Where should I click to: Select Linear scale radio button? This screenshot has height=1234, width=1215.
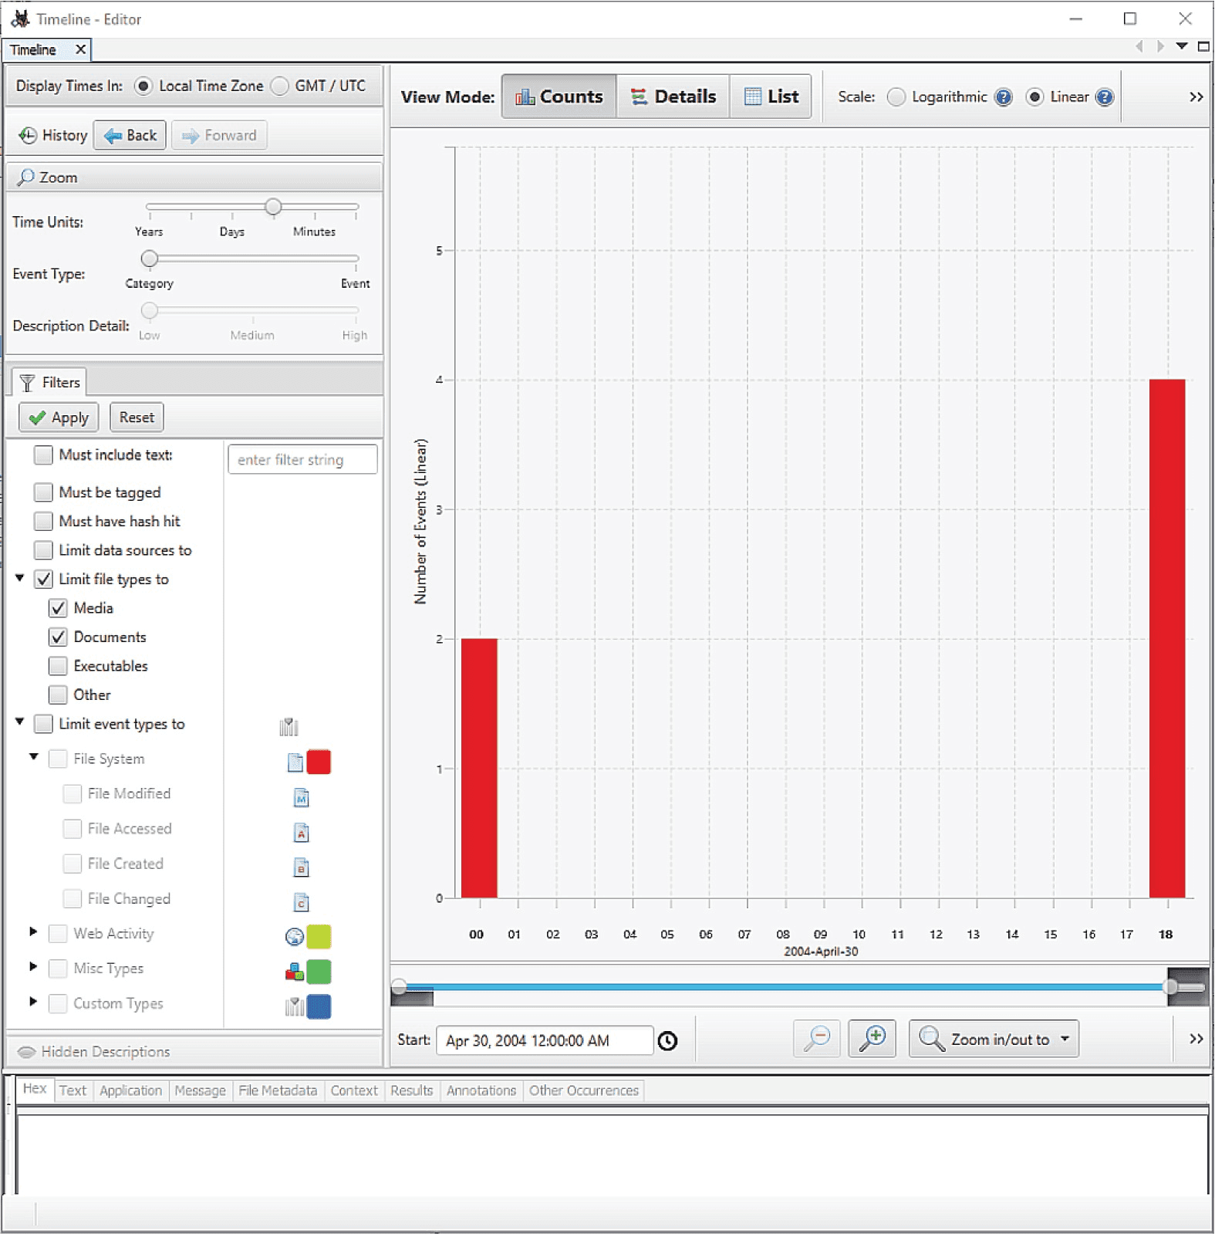coord(1035,97)
